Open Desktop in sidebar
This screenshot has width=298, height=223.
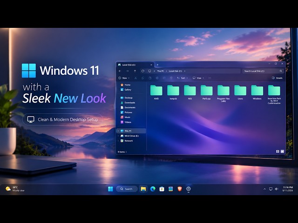(x=126, y=98)
